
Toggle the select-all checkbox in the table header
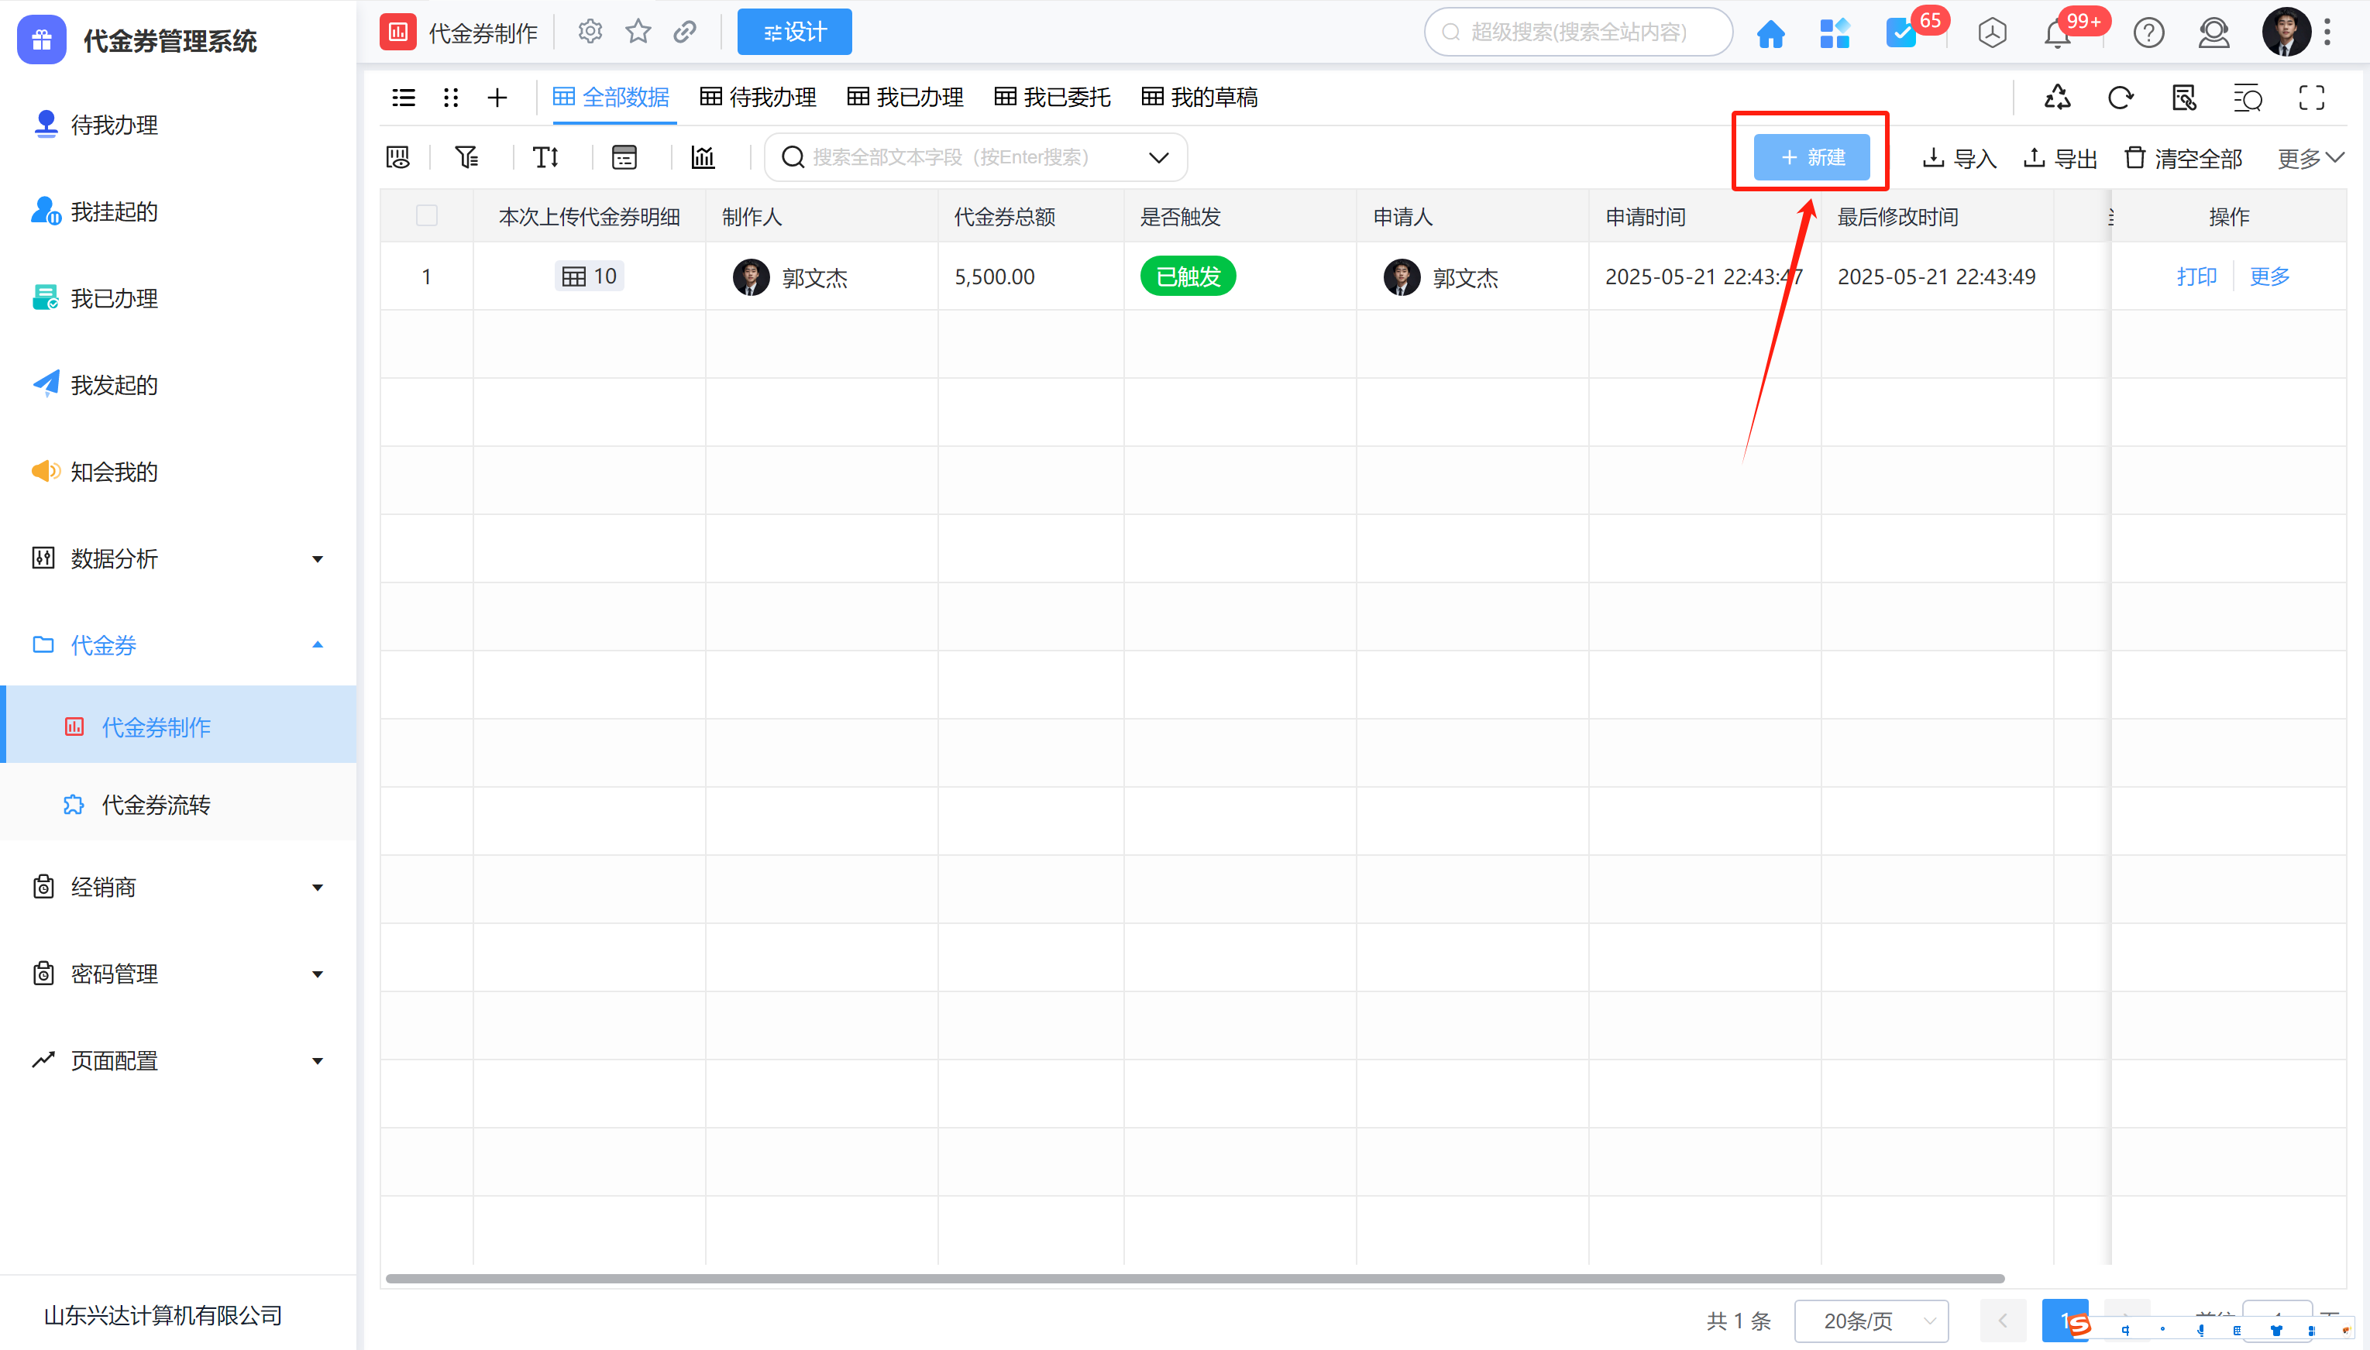point(427,216)
